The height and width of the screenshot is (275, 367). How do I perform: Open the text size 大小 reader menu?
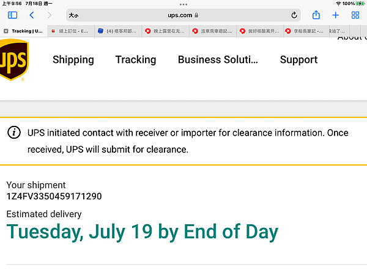[73, 15]
